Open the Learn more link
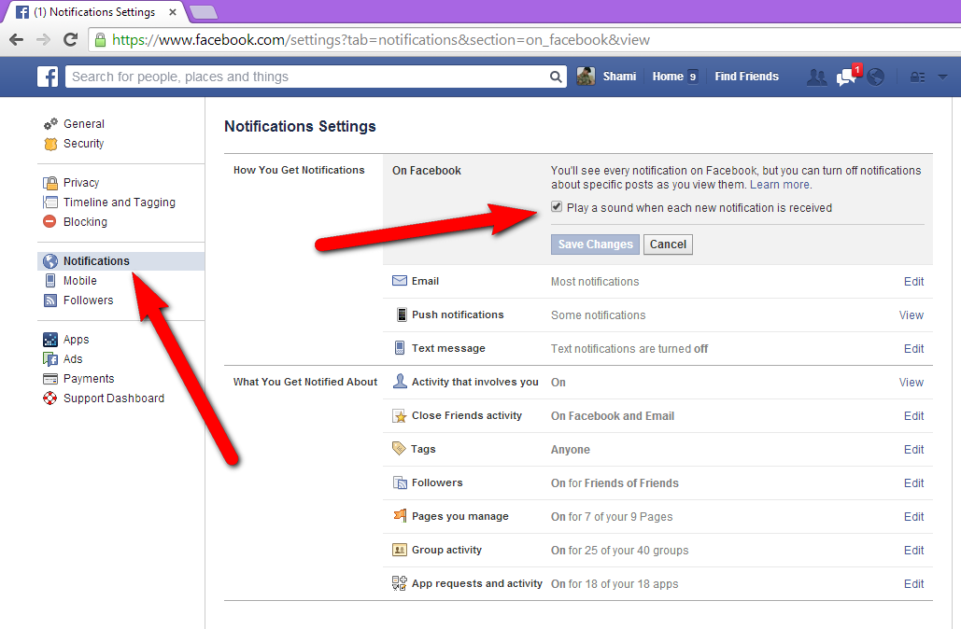This screenshot has height=629, width=961. point(780,185)
